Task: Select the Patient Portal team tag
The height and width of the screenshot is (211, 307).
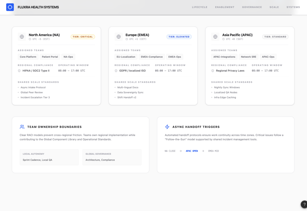Action: tap(50, 57)
